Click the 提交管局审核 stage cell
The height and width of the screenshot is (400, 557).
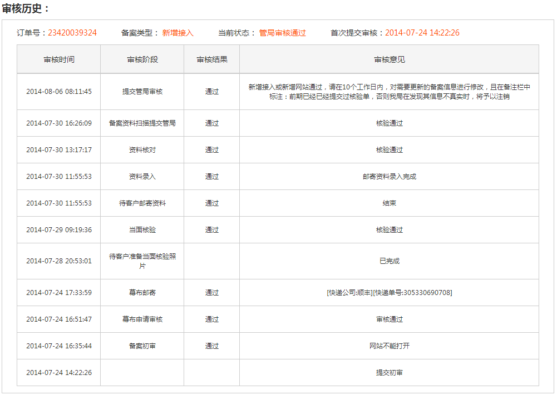point(142,92)
